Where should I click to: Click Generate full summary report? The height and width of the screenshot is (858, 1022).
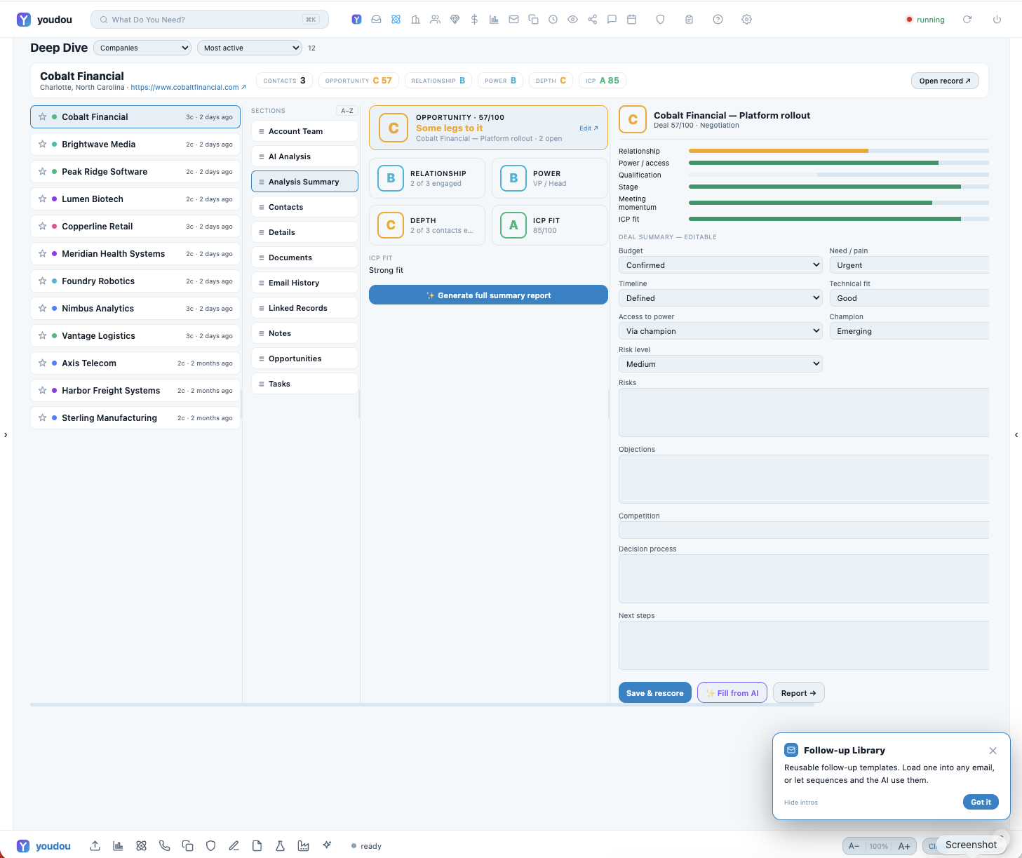point(488,295)
